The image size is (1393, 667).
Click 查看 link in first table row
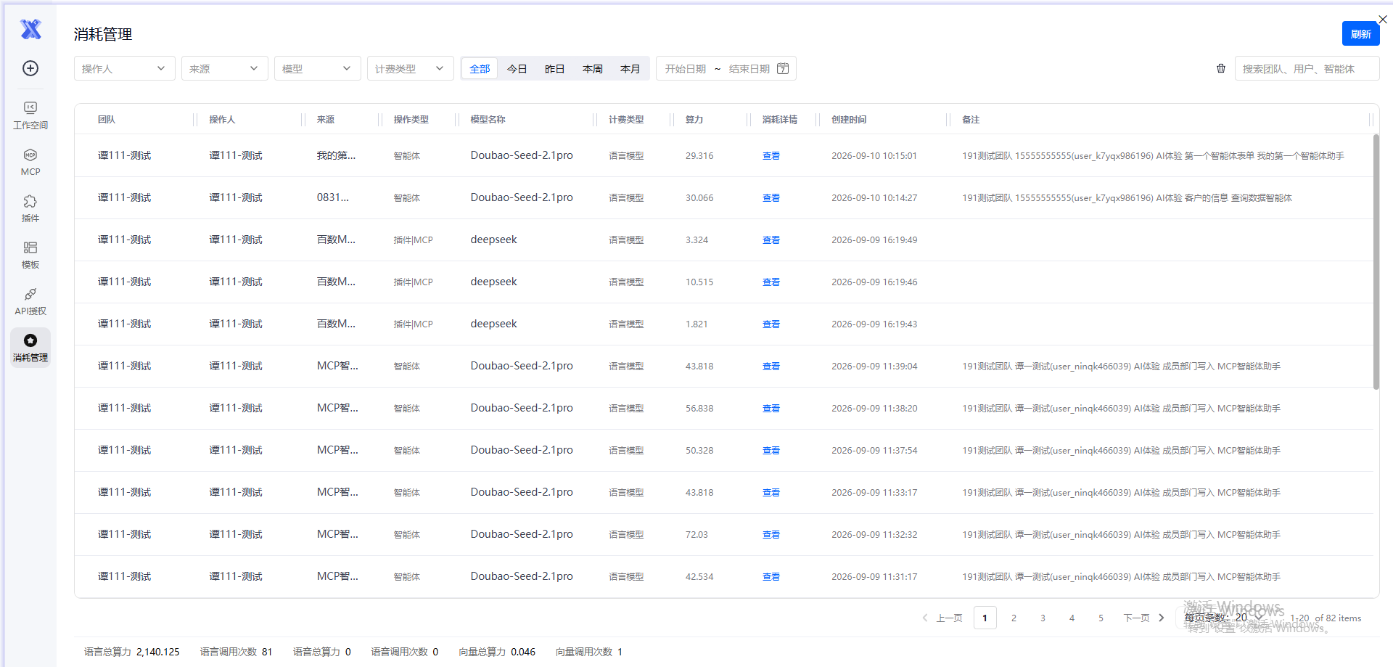tap(771, 156)
